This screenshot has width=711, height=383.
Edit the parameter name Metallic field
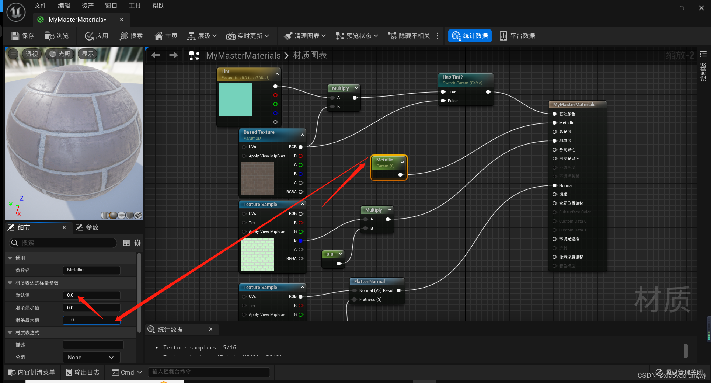coord(91,270)
